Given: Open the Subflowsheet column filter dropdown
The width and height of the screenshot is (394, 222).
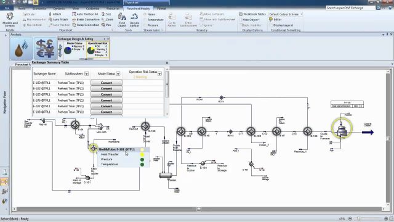Looking at the screenshot, I should tap(86, 74).
